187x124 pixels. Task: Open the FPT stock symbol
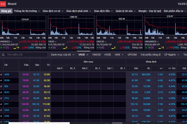point(7,104)
